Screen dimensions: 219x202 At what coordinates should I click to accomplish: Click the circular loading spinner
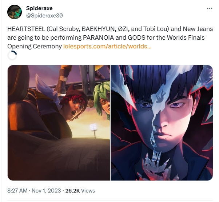point(12,56)
